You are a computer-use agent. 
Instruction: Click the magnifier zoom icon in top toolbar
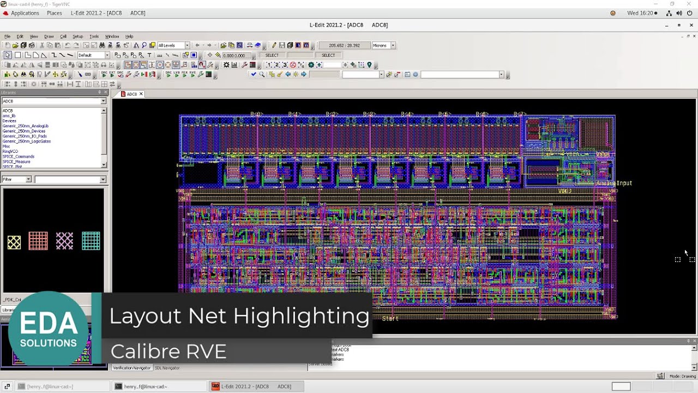pyautogui.click(x=145, y=45)
